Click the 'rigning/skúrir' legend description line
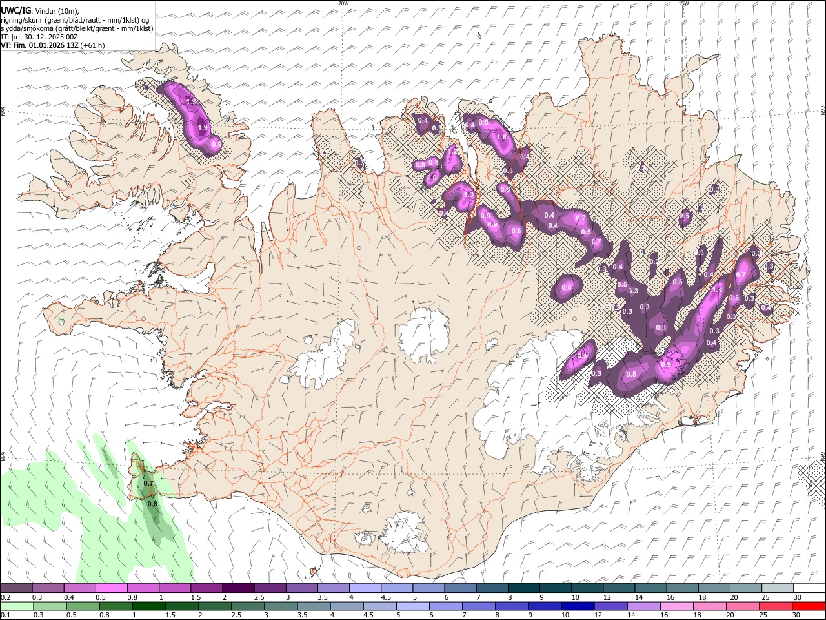Screen dimensions: 826x620 76,20
